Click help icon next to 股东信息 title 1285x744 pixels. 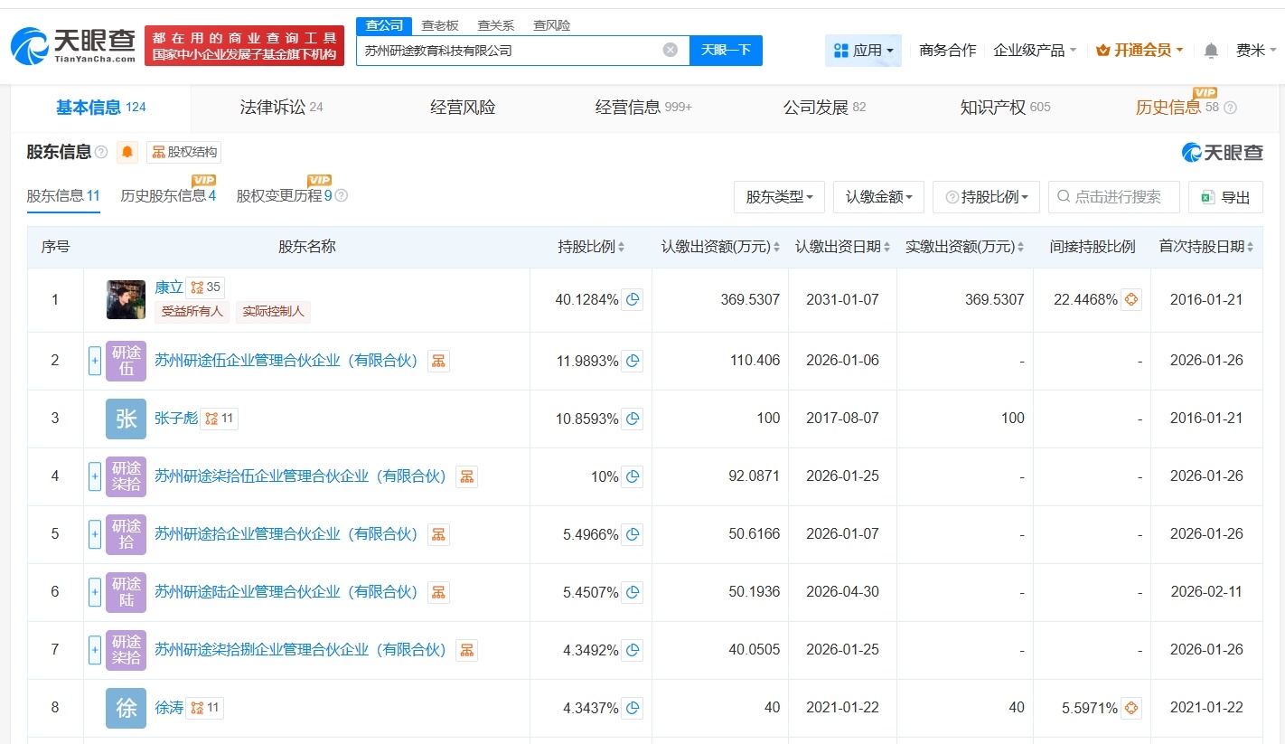pos(101,152)
